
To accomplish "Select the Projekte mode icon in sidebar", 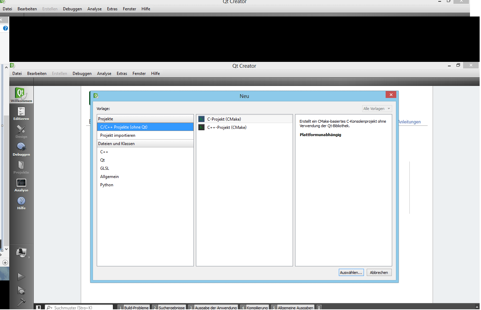I will (21, 167).
